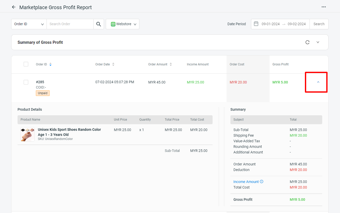Click the Income Amount link in Summary
This screenshot has height=213, width=340.
[x=246, y=182]
